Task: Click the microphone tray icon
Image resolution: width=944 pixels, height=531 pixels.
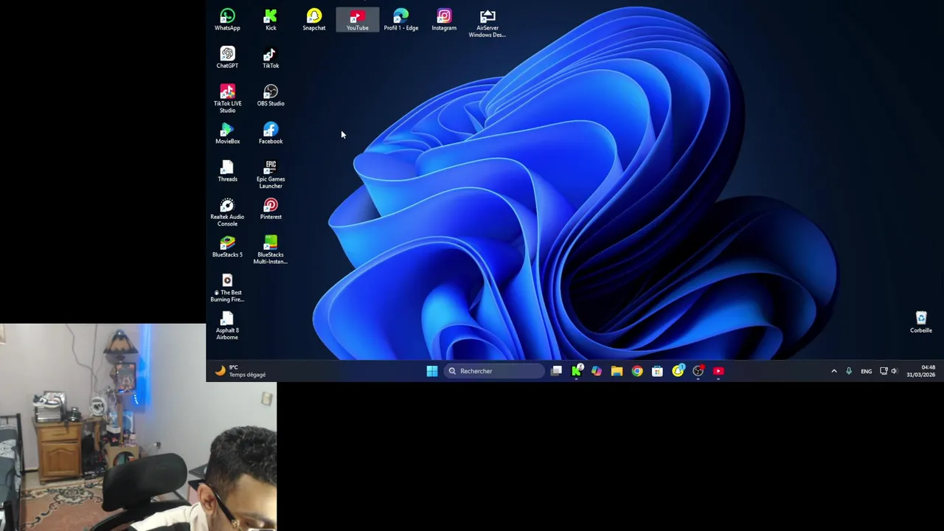Action: pos(849,371)
